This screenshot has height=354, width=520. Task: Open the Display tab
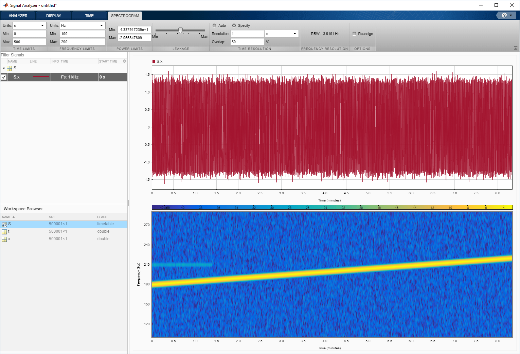54,16
